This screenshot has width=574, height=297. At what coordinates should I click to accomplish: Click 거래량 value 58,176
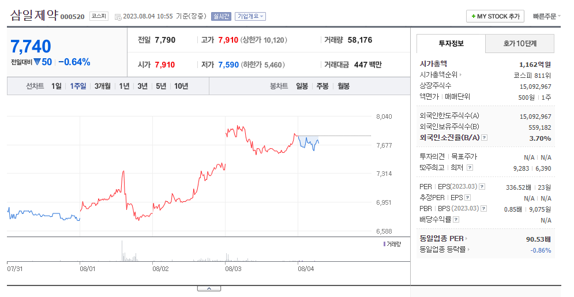tap(360, 40)
